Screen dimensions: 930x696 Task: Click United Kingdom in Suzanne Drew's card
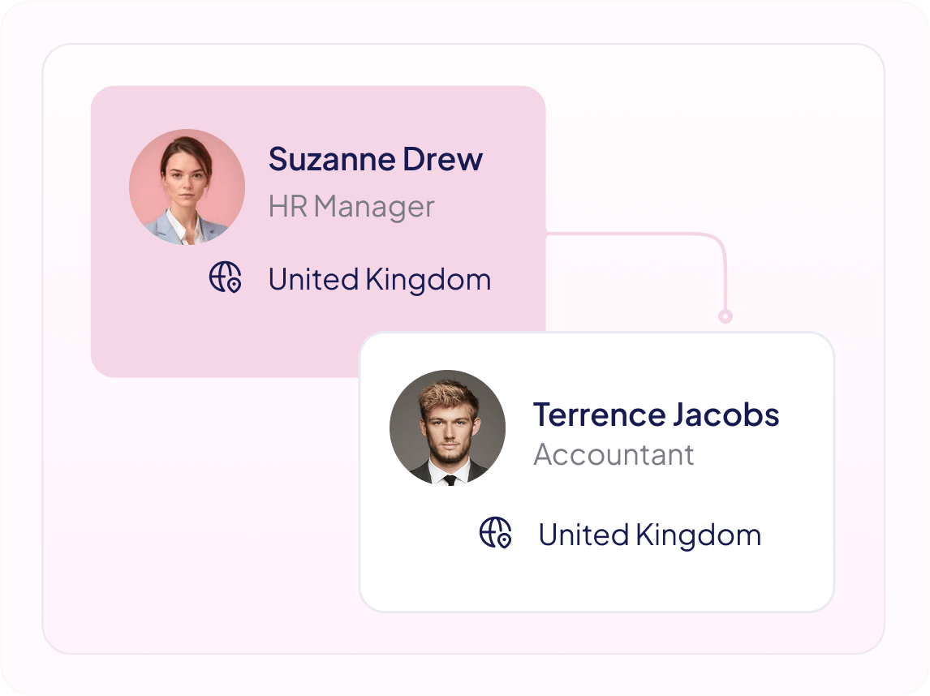coord(379,280)
